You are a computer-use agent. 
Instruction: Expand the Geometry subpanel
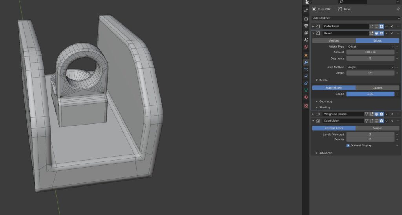[x=317, y=101]
